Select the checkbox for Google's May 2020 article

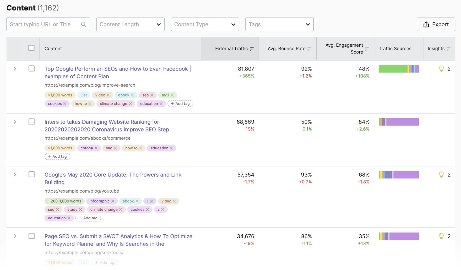(x=31, y=174)
